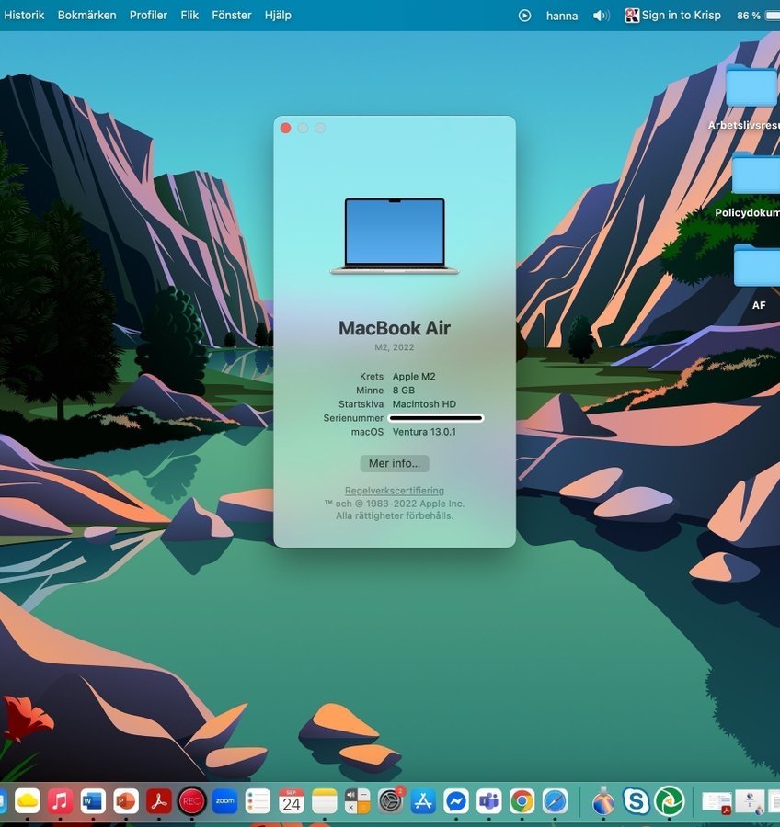Open Messenger from the dock
Viewport: 780px width, 827px height.
[456, 801]
